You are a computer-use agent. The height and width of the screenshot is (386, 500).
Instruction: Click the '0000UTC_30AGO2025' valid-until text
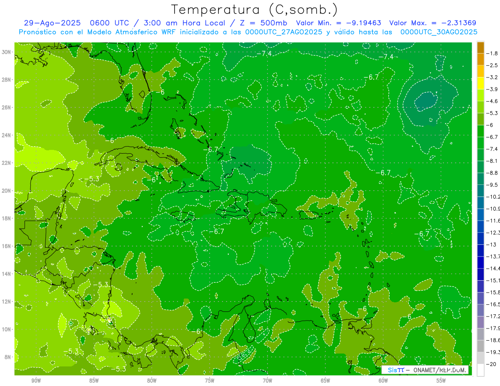click(x=439, y=32)
